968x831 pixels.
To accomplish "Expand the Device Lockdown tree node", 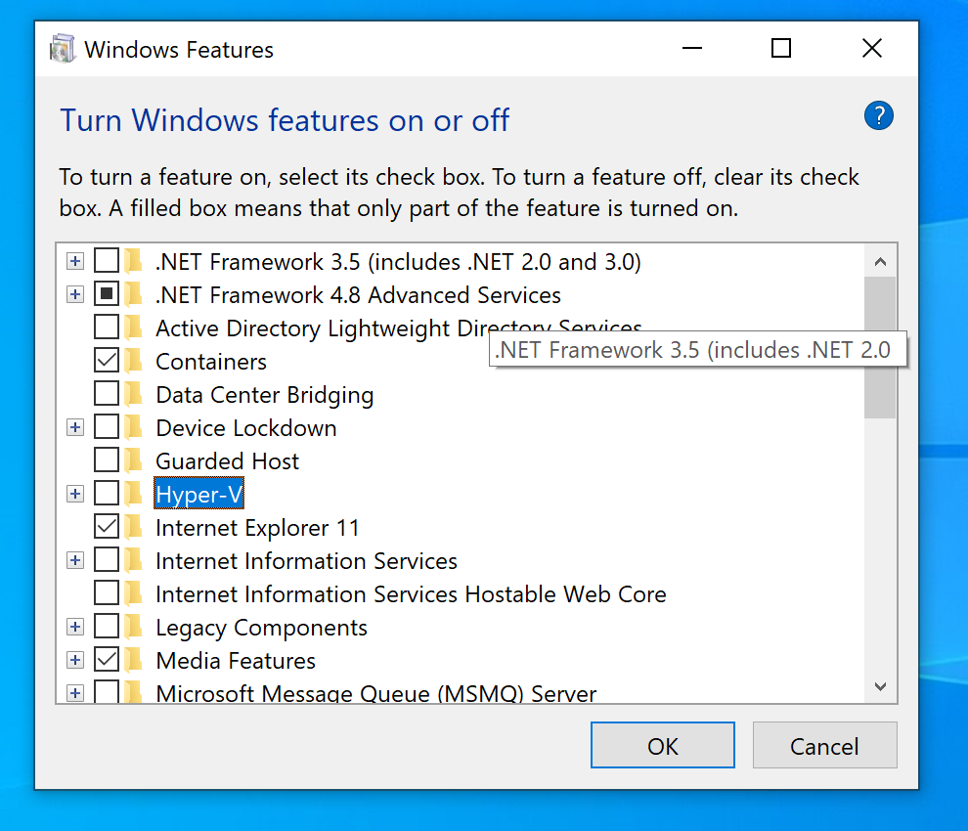I will 75,427.
